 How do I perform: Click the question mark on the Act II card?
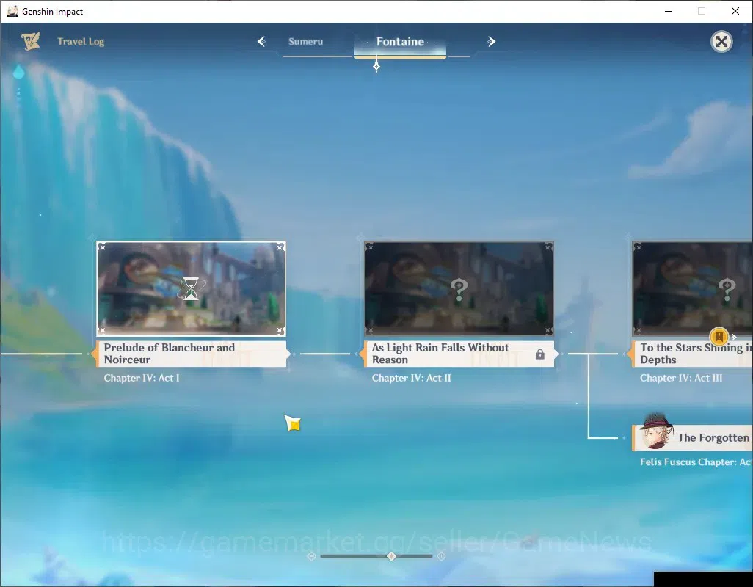(x=459, y=289)
